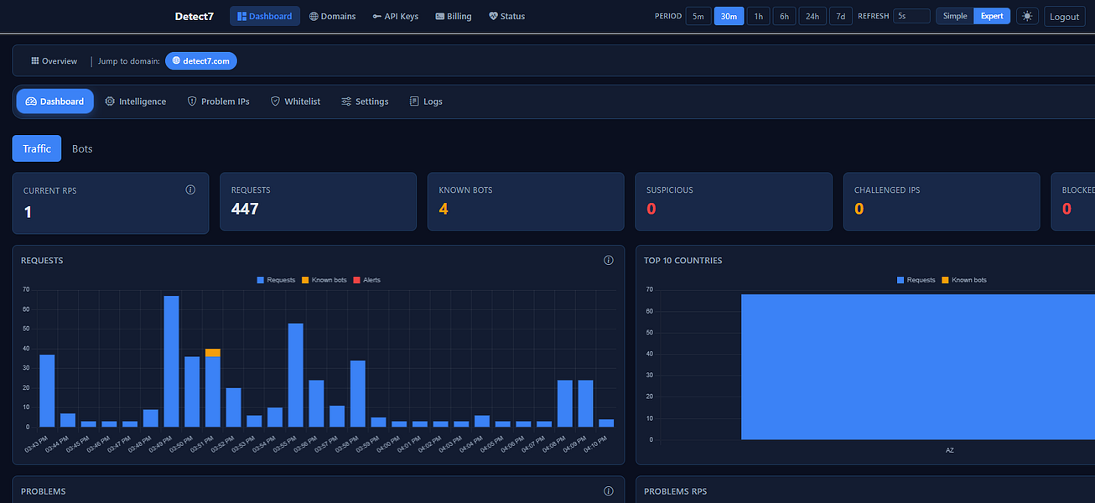Open Settings with the sliders icon
Screen dimensions: 1095x503
365,101
